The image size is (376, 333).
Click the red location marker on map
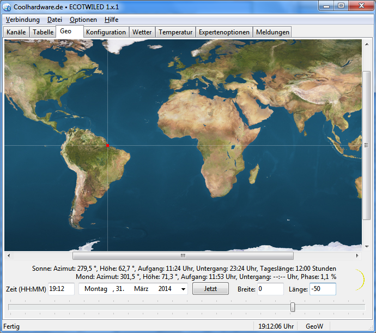(x=108, y=145)
